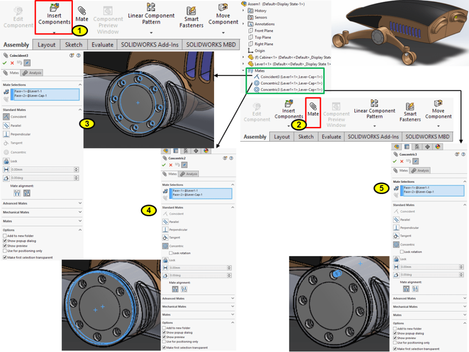469x352 pixels.
Task: Click green checkmark OK in Coincident3 panel
Action: point(5,62)
